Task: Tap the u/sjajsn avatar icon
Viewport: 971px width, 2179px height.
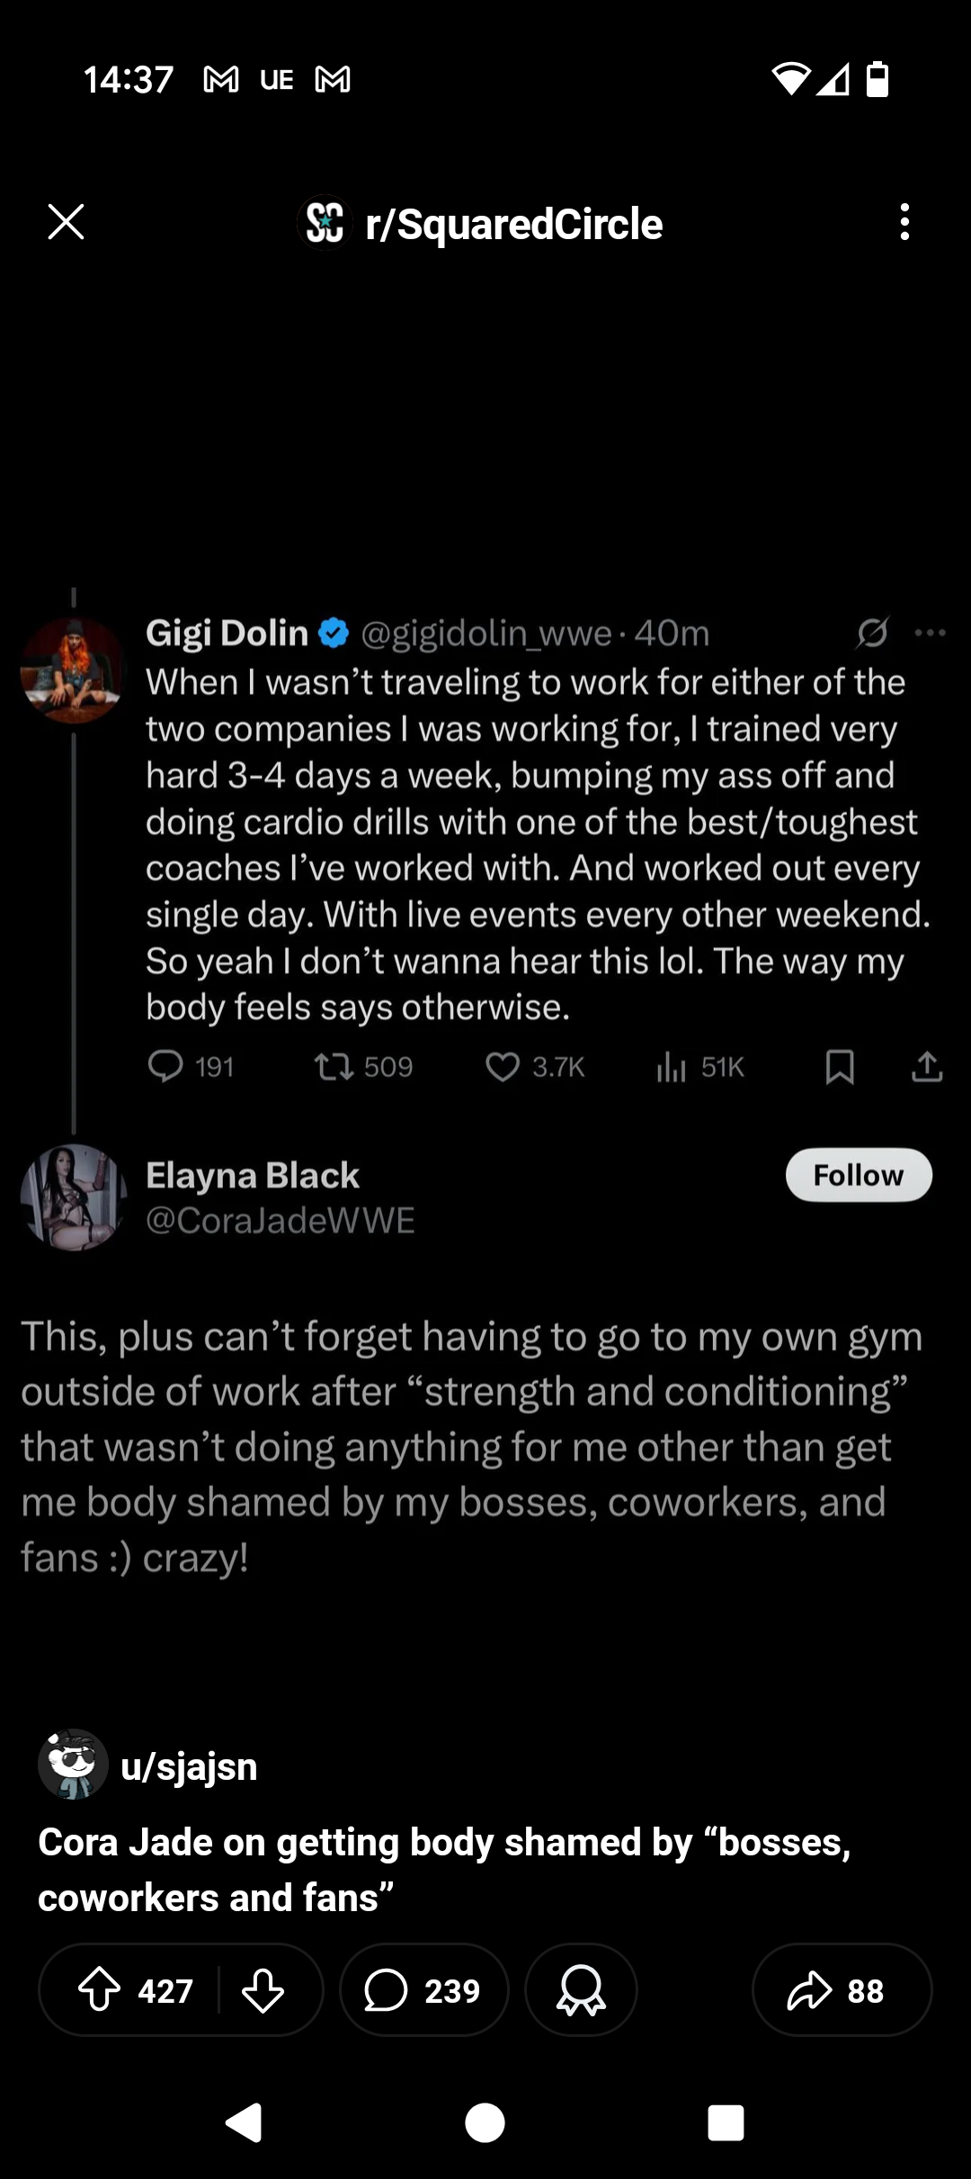Action: pos(73,1764)
